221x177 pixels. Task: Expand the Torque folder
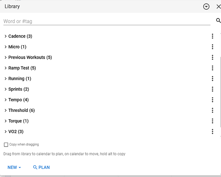coord(6,121)
